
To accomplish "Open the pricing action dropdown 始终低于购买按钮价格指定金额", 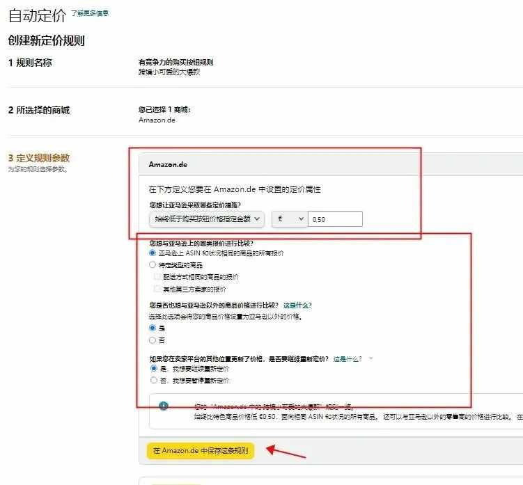I will tap(207, 219).
